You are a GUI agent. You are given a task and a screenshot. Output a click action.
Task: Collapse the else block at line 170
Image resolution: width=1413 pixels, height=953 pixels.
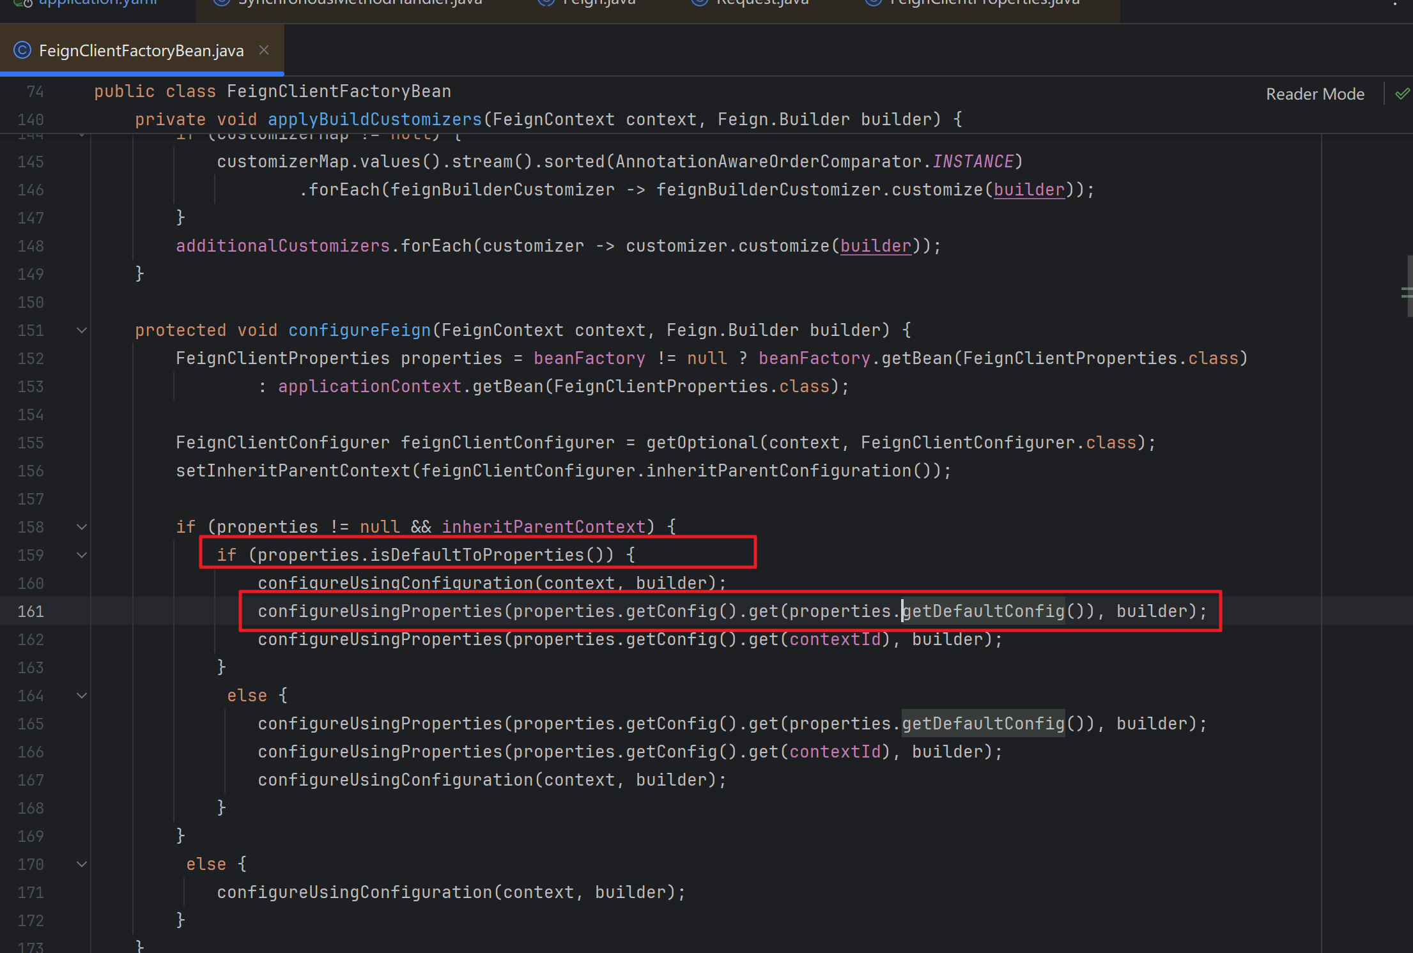(82, 864)
